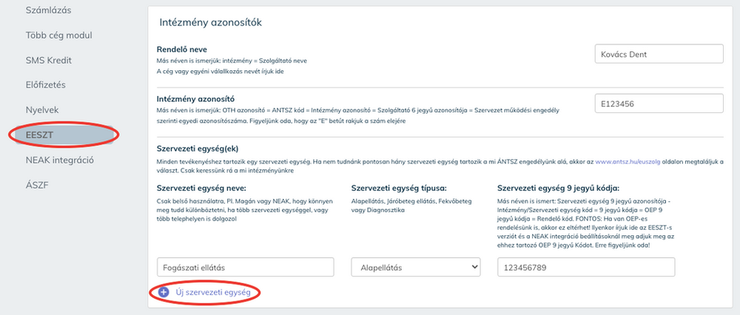Focus the 123456789 unit code field
Image resolution: width=740 pixels, height=315 pixels.
(586, 267)
